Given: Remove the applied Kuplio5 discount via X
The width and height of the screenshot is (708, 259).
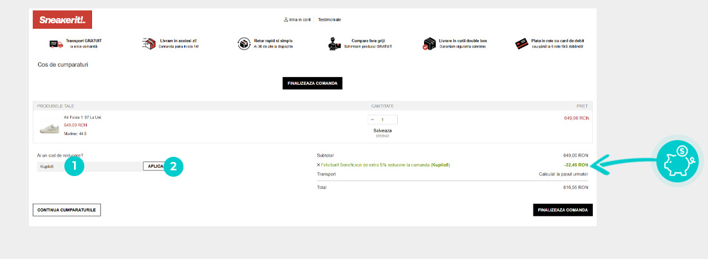Looking at the screenshot, I should [x=319, y=165].
